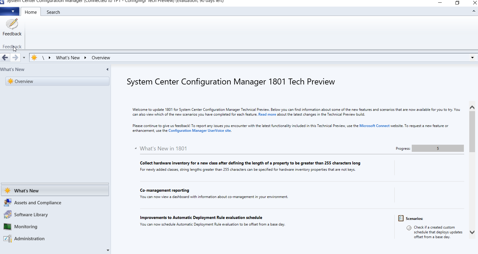The image size is (478, 254).
Task: Collapse the What's New in 1801 section
Action: point(136,148)
